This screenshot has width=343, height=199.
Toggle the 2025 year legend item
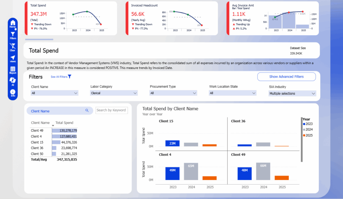307,135
